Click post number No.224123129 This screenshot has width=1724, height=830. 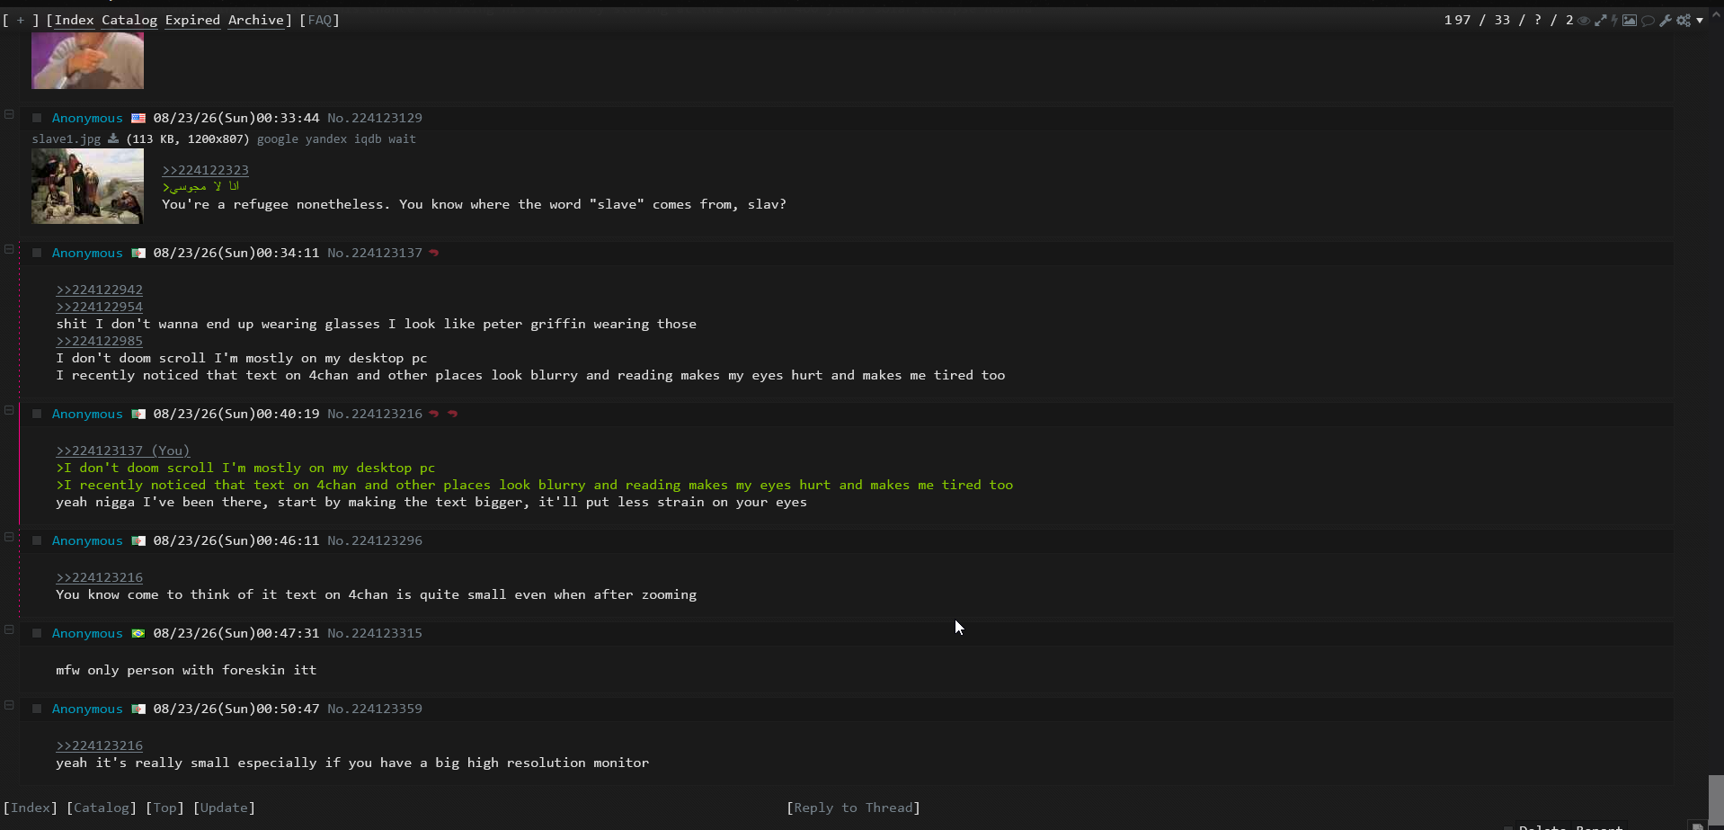375,118
